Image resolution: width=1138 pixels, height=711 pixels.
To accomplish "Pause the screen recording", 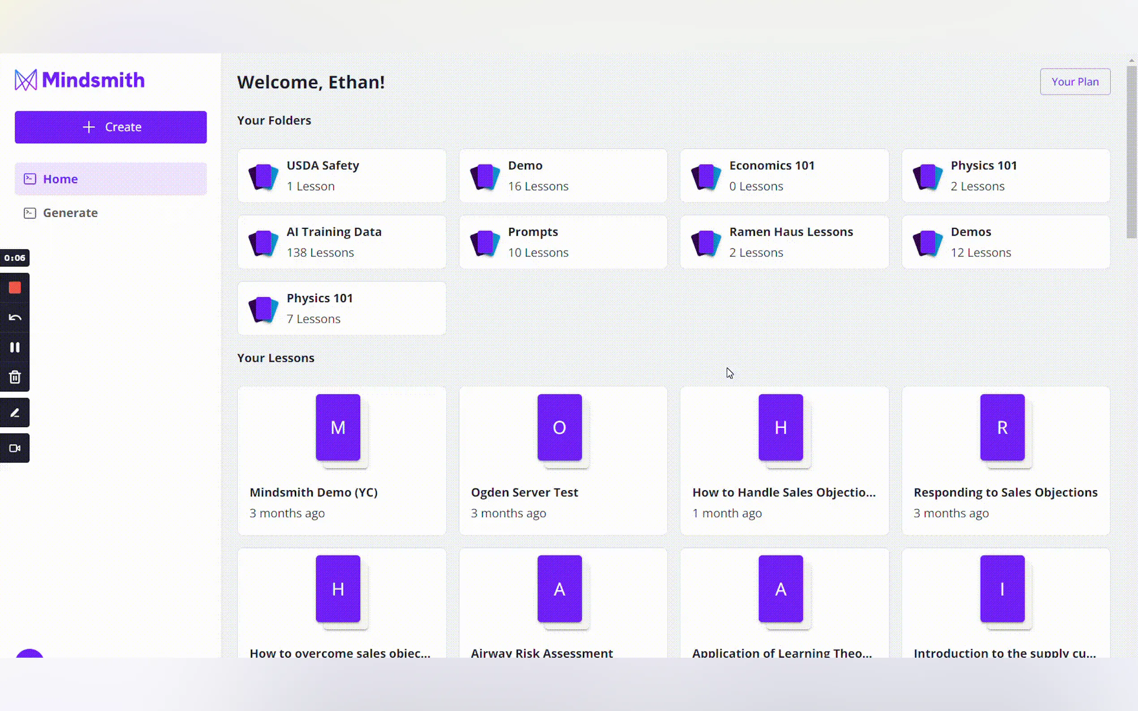I will click(15, 347).
